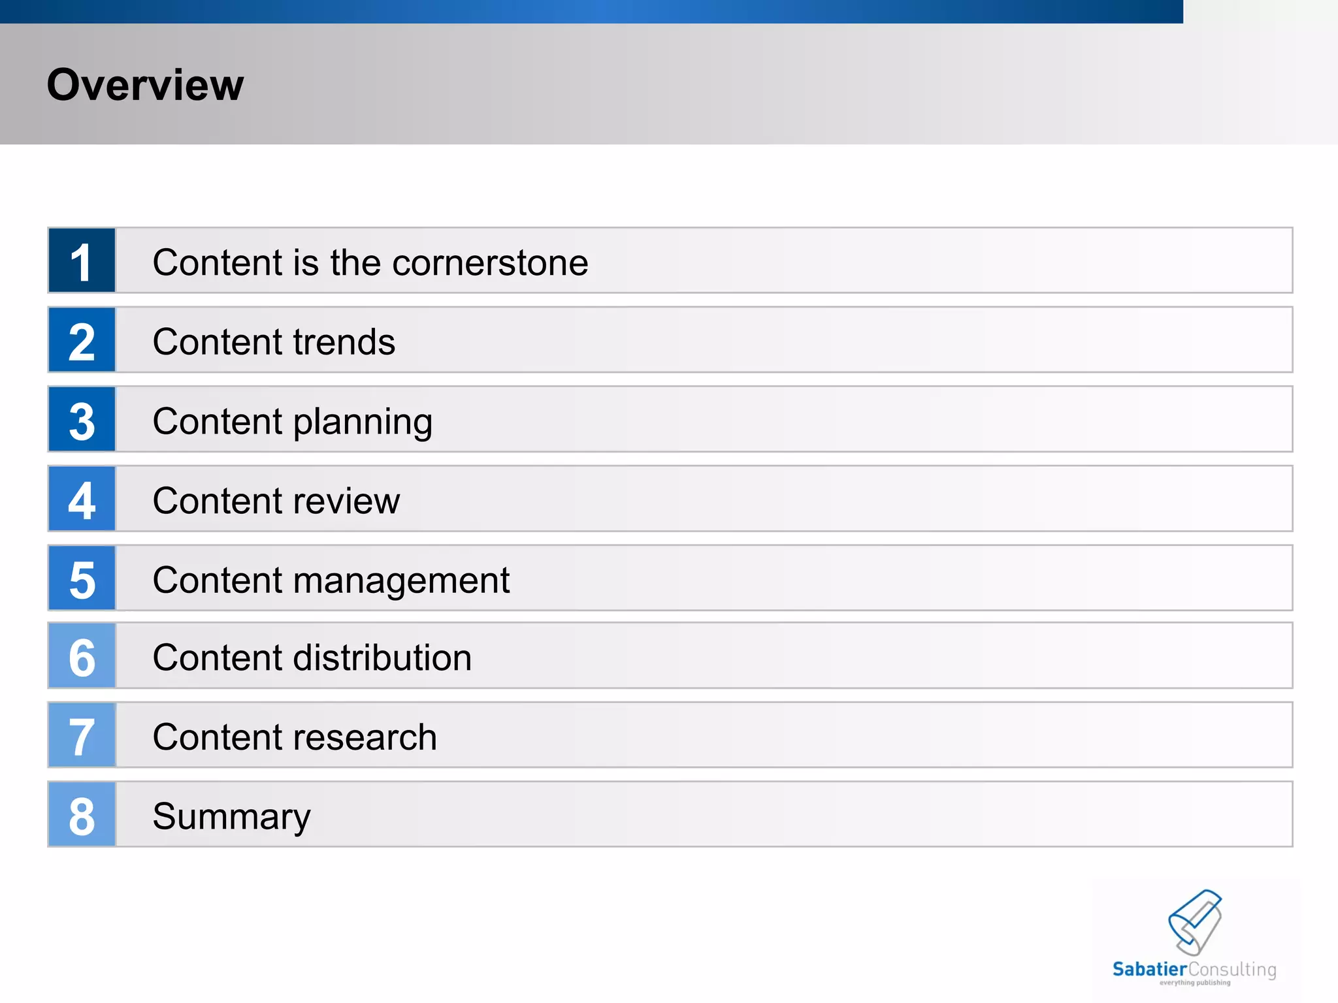Screen dimensions: 1338x1003
Task: Click the number 4 box
Action: pos(82,499)
